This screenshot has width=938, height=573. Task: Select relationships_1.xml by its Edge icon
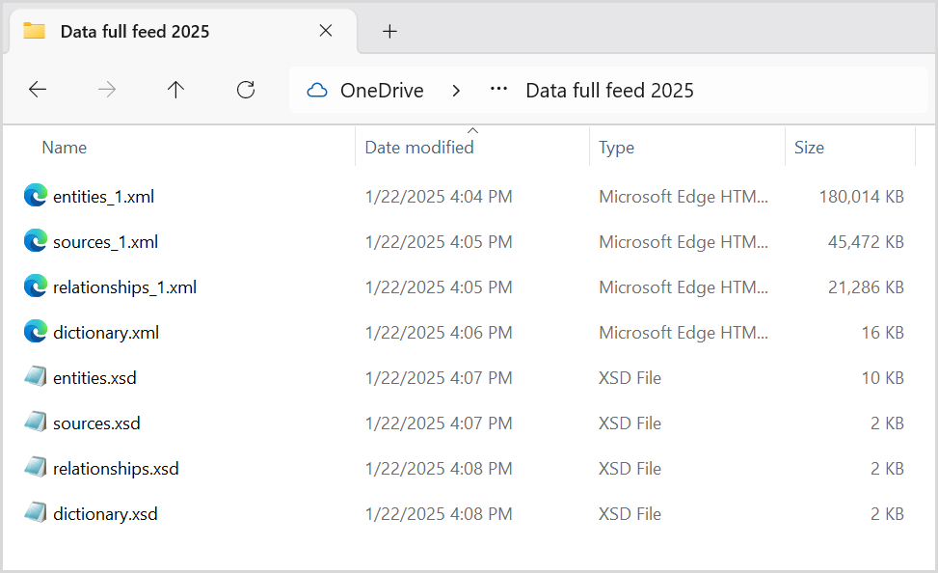[x=34, y=286]
